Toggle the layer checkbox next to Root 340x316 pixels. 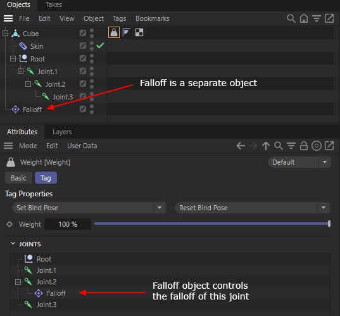click(x=83, y=58)
